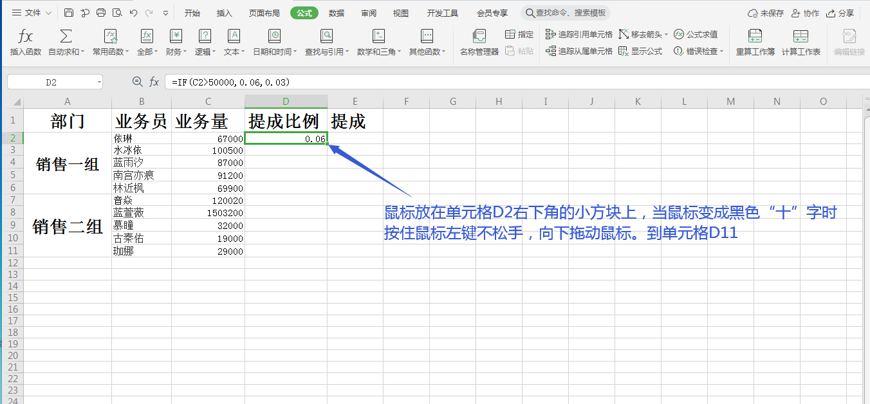Screen dimensions: 870x404
Task: Click Calculate Sheet (计算工作表)
Action: pos(801,42)
